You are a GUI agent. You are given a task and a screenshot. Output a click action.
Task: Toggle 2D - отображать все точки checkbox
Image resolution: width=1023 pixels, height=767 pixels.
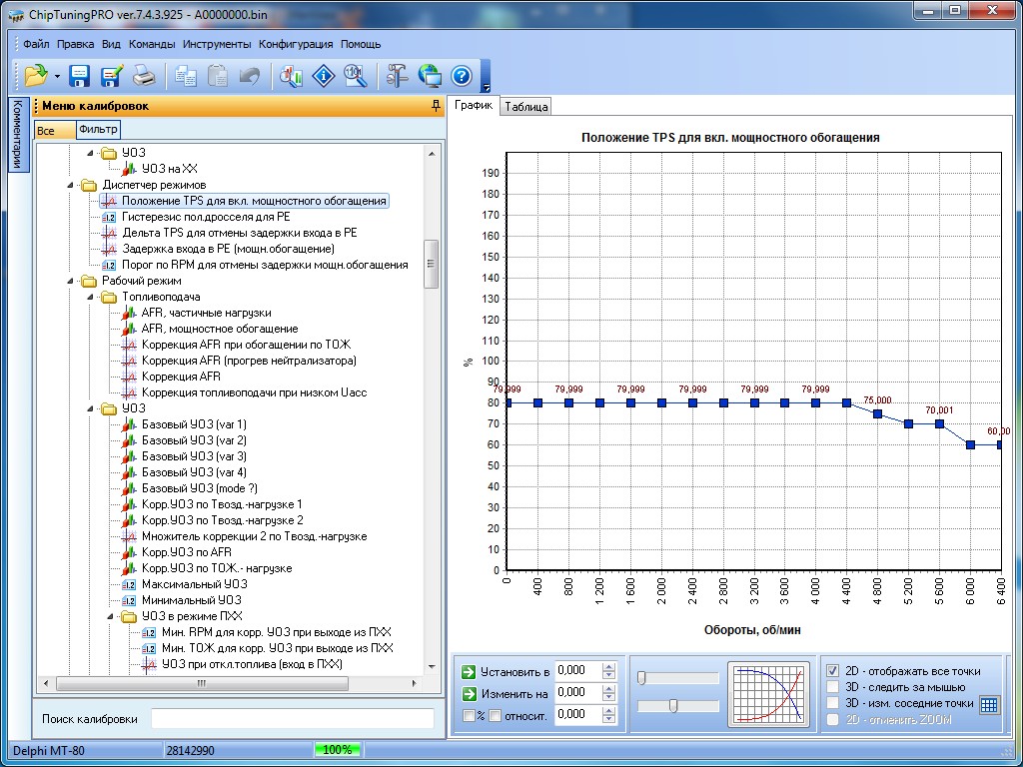point(834,671)
